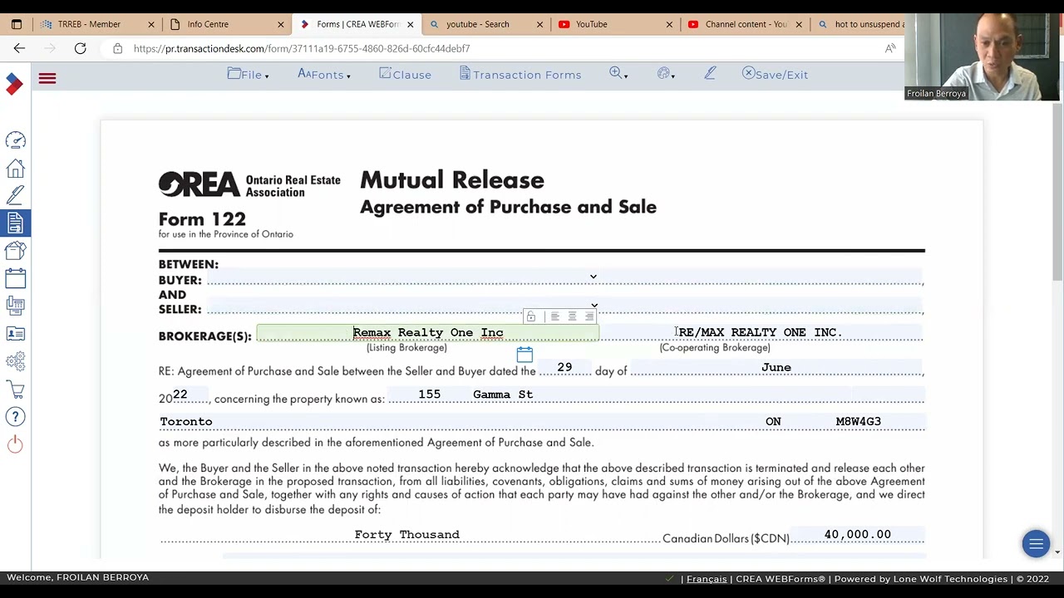Close the Info Centre tab
The height and width of the screenshot is (598, 1064).
tap(280, 24)
